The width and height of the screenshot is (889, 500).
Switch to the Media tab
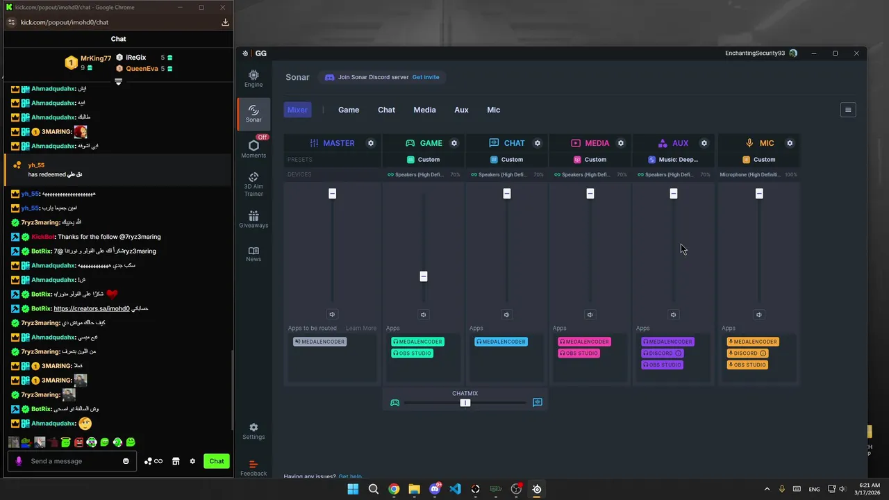tap(424, 110)
